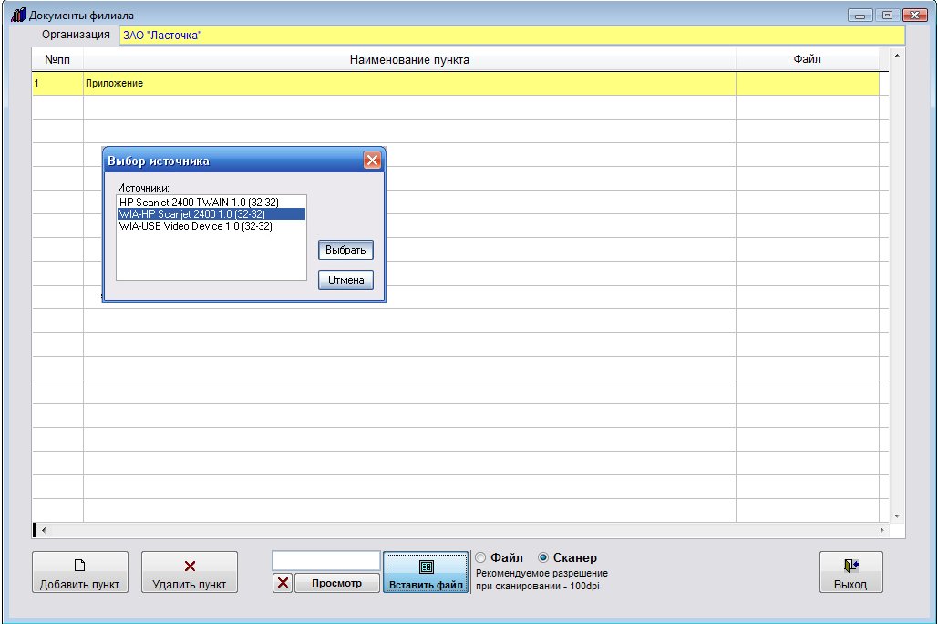Image resolution: width=938 pixels, height=624 pixels.
Task: Click the №пп column header
Action: click(57, 60)
